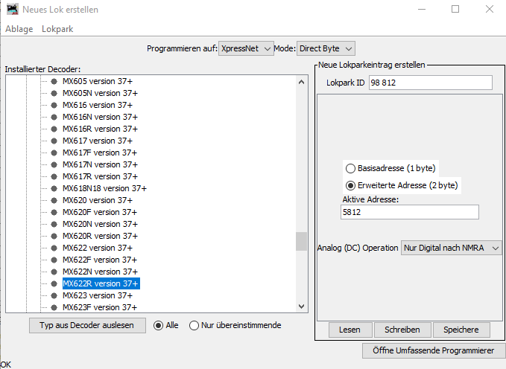The image size is (506, 369).
Task: Click Öffne Umfassende Programmierer button
Action: click(x=433, y=351)
